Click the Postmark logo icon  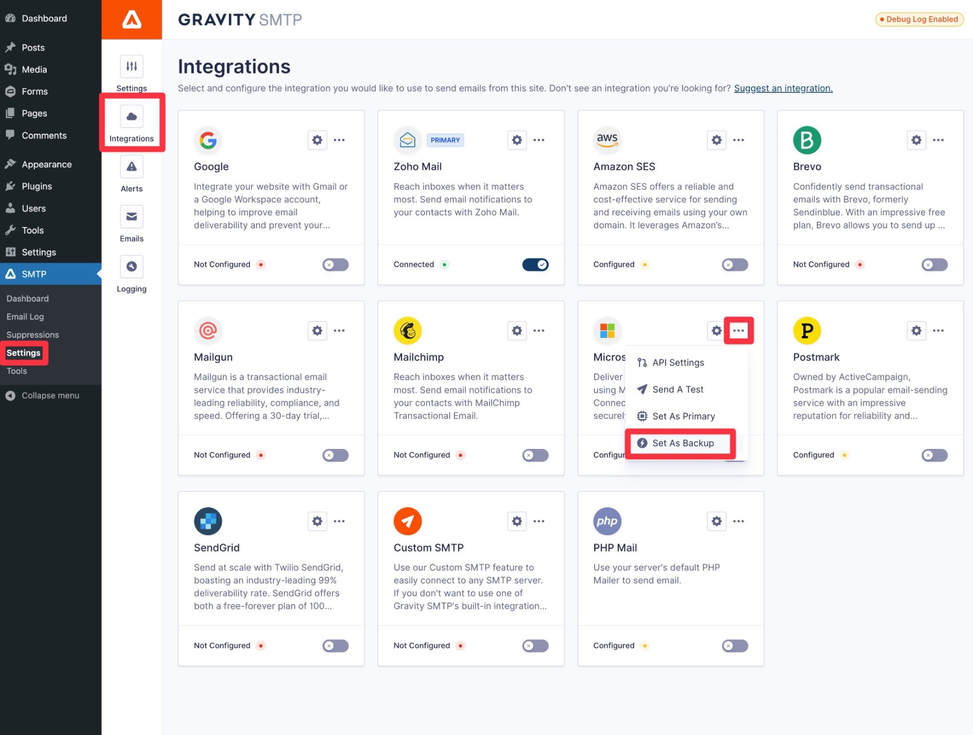808,331
